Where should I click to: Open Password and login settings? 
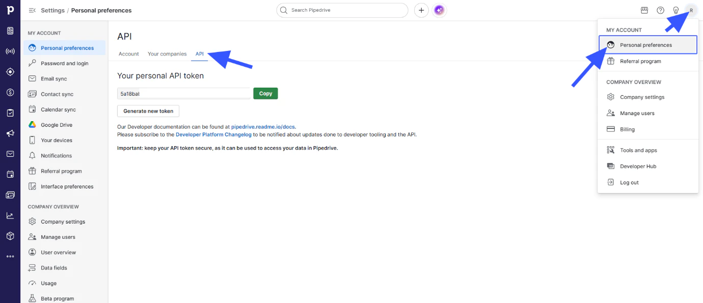(64, 64)
